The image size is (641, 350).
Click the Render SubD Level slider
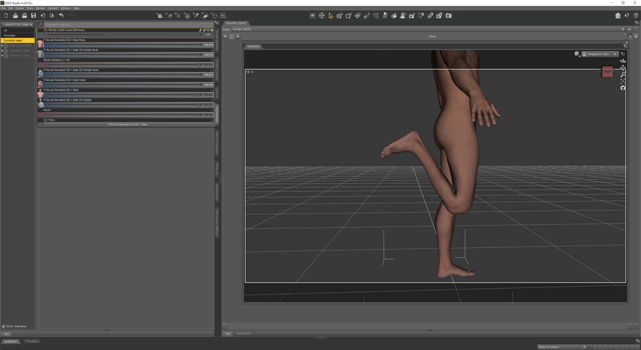click(x=123, y=34)
